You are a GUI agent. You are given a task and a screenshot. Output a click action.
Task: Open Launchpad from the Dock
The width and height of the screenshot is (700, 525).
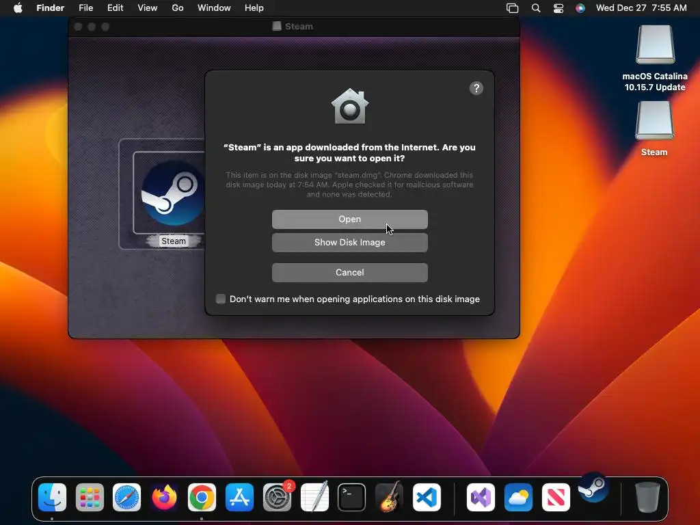tap(90, 497)
